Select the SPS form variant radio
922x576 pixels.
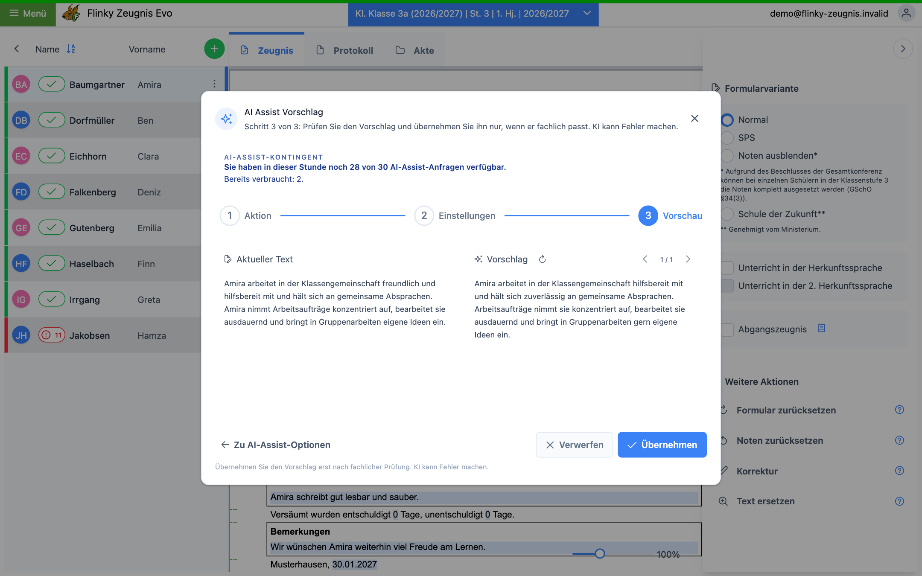727,138
